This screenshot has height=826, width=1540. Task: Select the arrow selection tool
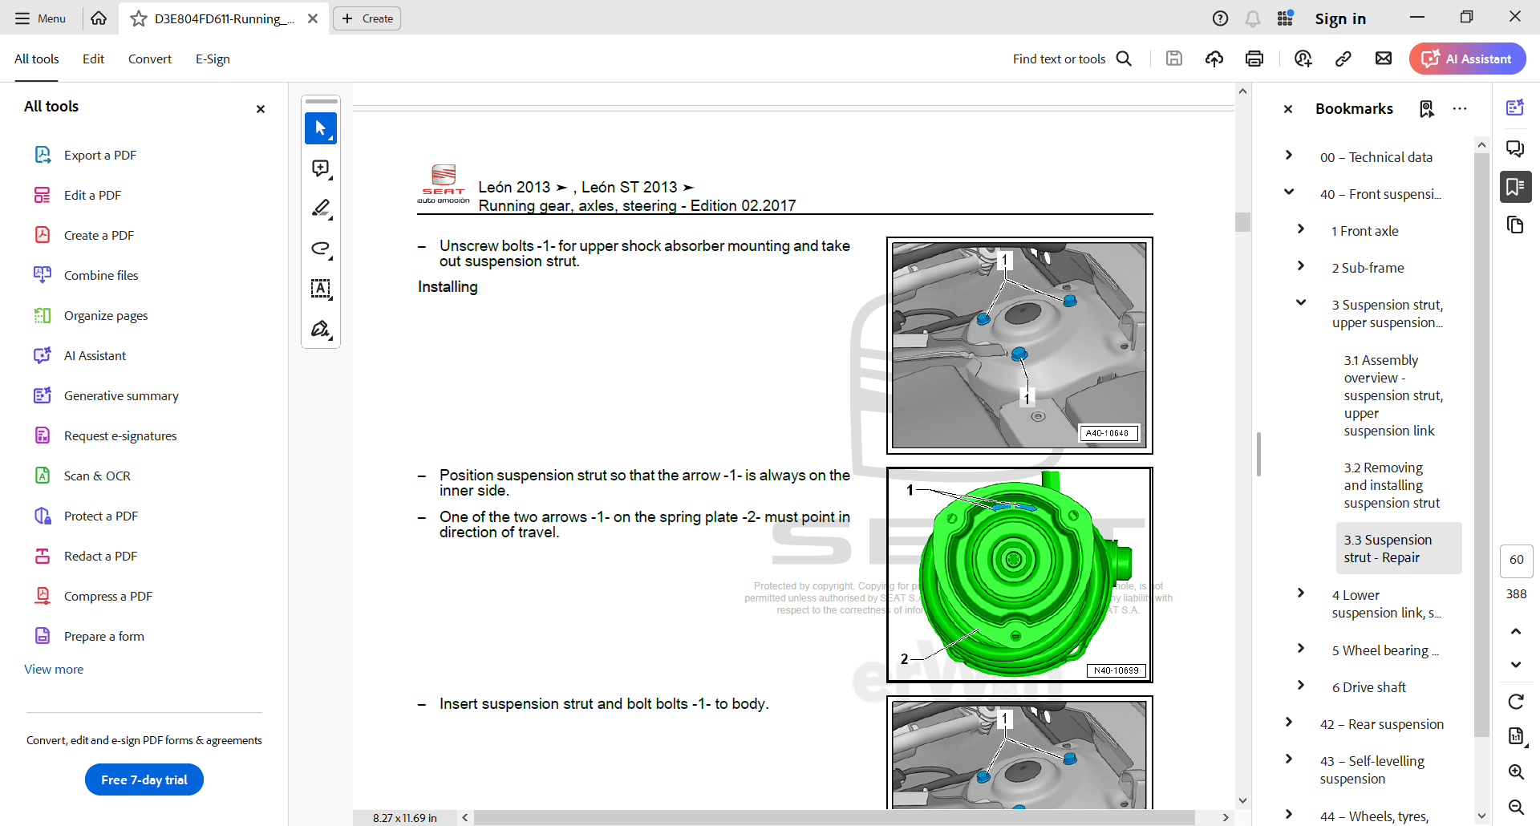point(320,128)
